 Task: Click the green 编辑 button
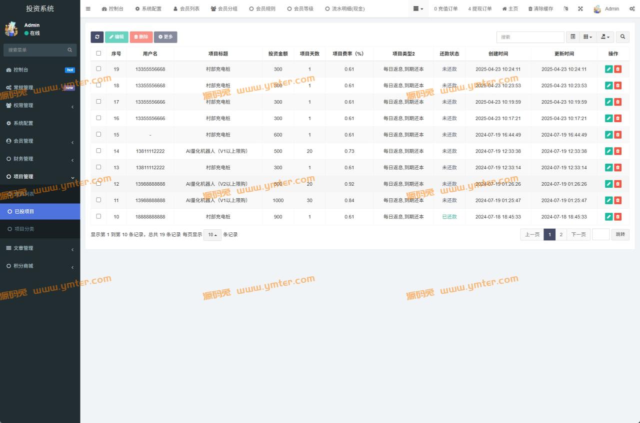click(x=116, y=37)
